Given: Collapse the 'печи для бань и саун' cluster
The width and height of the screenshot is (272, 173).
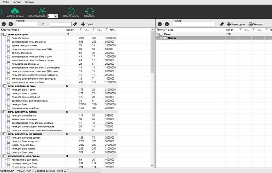Looking at the screenshot, I should click(2, 86).
